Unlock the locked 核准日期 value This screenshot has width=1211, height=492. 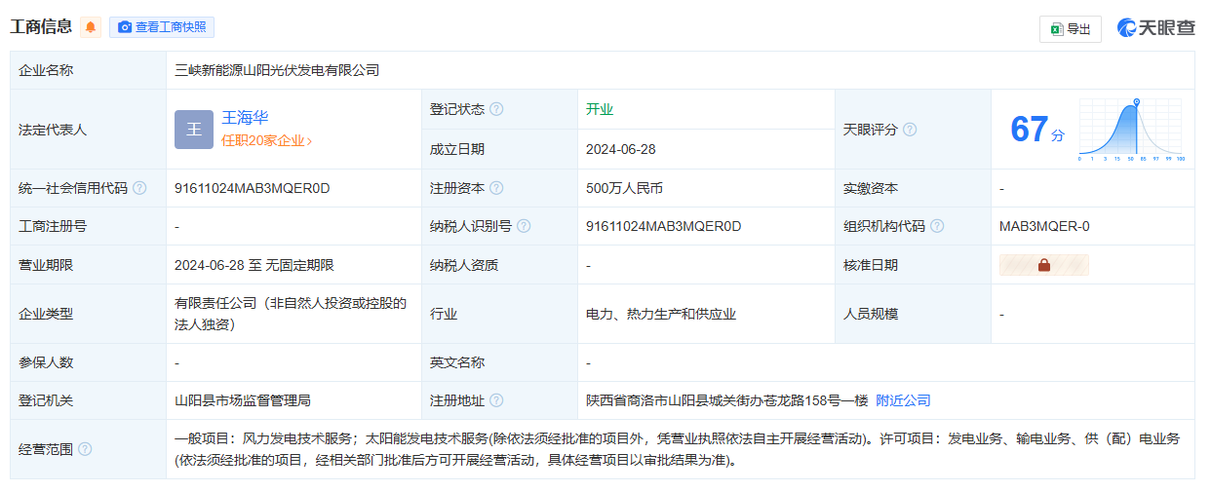pyautogui.click(x=1043, y=265)
